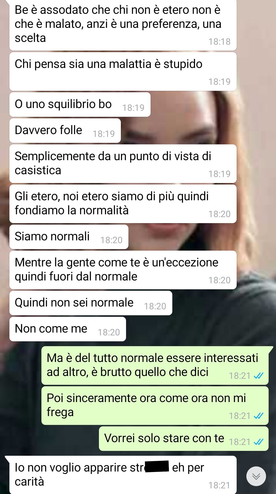Select the message 'Chi pensa sia una malattia è stupido'

tap(123, 72)
